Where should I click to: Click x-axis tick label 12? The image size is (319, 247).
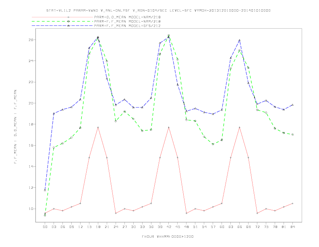point(81,227)
